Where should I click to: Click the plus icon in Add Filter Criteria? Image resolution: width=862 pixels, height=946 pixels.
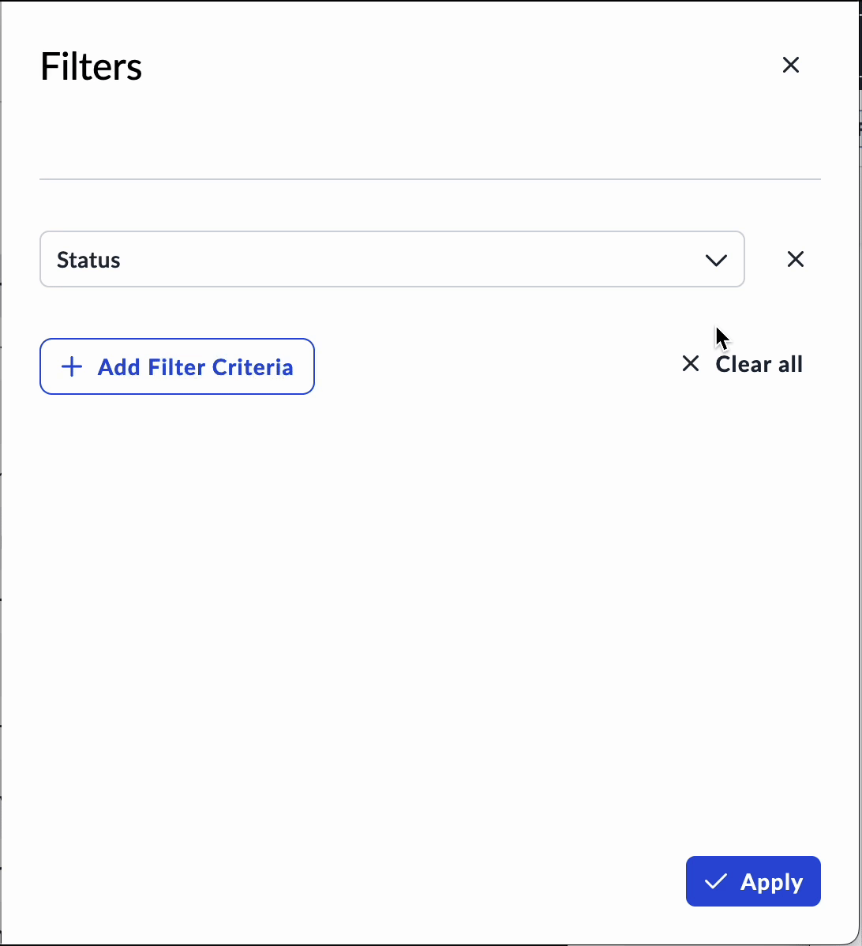click(72, 366)
